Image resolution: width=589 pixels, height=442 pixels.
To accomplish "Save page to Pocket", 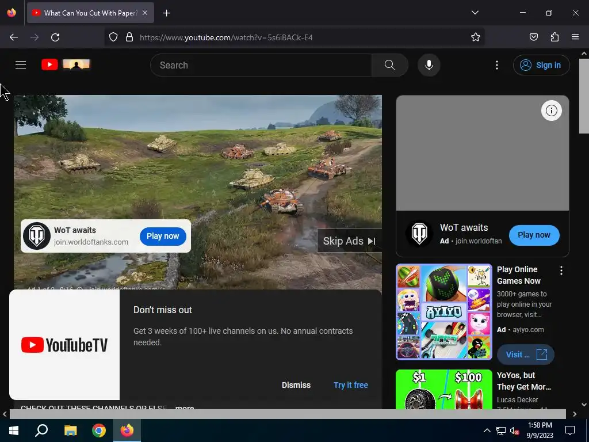I will pyautogui.click(x=533, y=37).
